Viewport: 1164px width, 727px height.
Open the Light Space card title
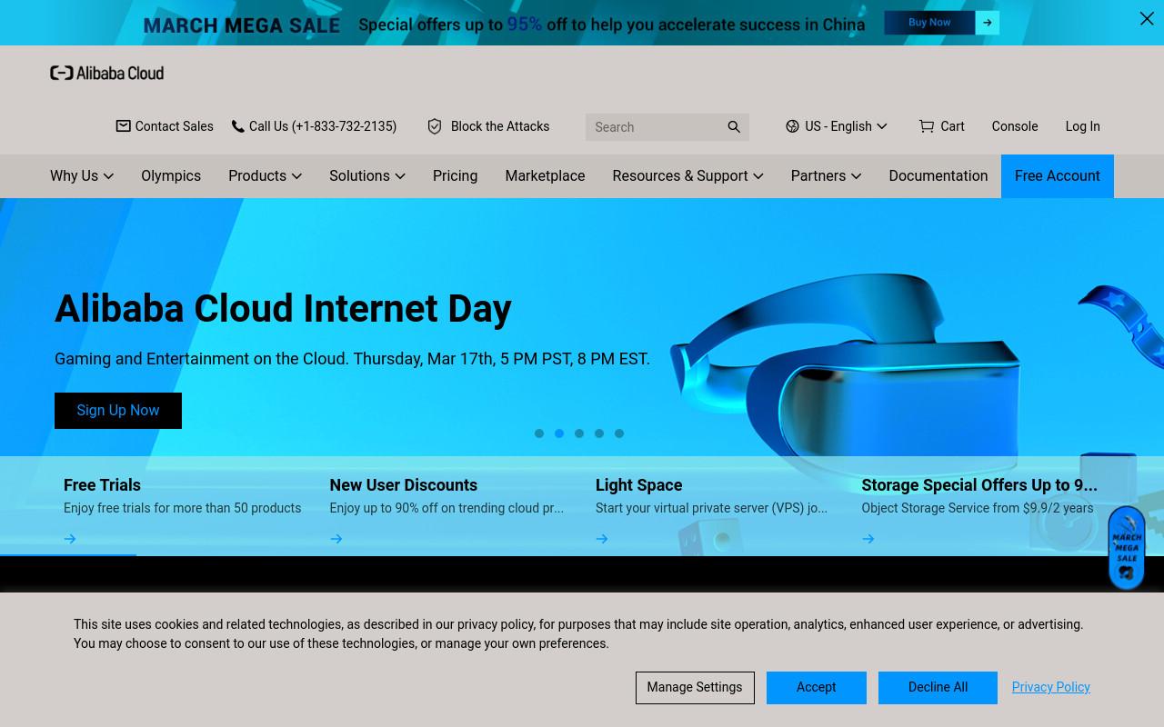point(638,485)
